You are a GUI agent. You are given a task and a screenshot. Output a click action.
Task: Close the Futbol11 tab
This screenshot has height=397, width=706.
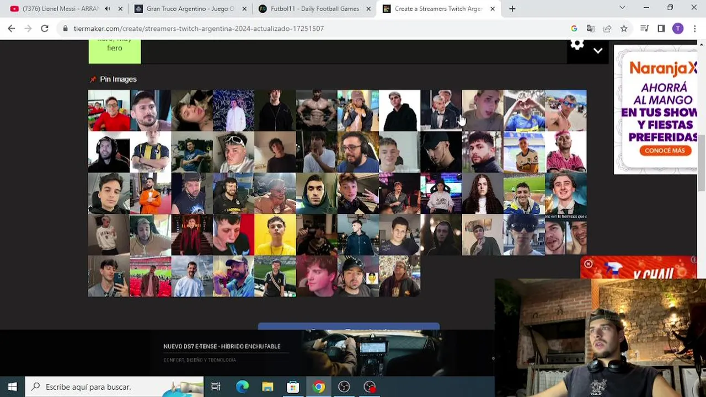(368, 9)
